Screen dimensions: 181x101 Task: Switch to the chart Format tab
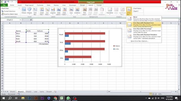coord(99,5)
